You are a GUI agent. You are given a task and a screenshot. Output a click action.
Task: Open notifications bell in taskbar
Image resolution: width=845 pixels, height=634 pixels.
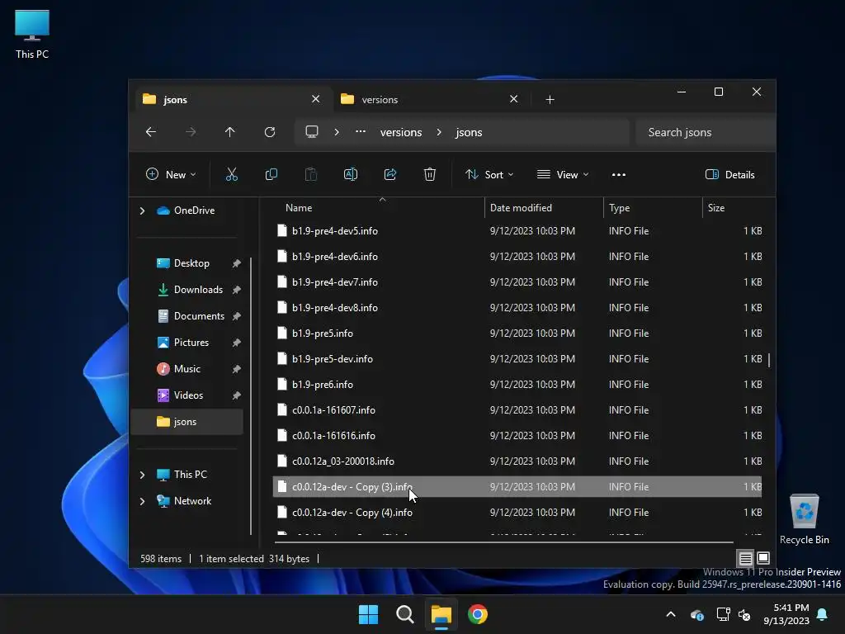point(823,614)
